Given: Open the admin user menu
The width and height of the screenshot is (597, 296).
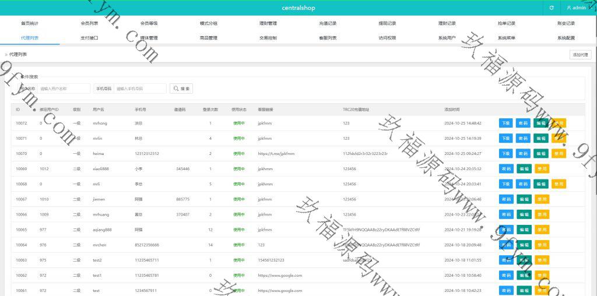Looking at the screenshot, I should pos(577,8).
